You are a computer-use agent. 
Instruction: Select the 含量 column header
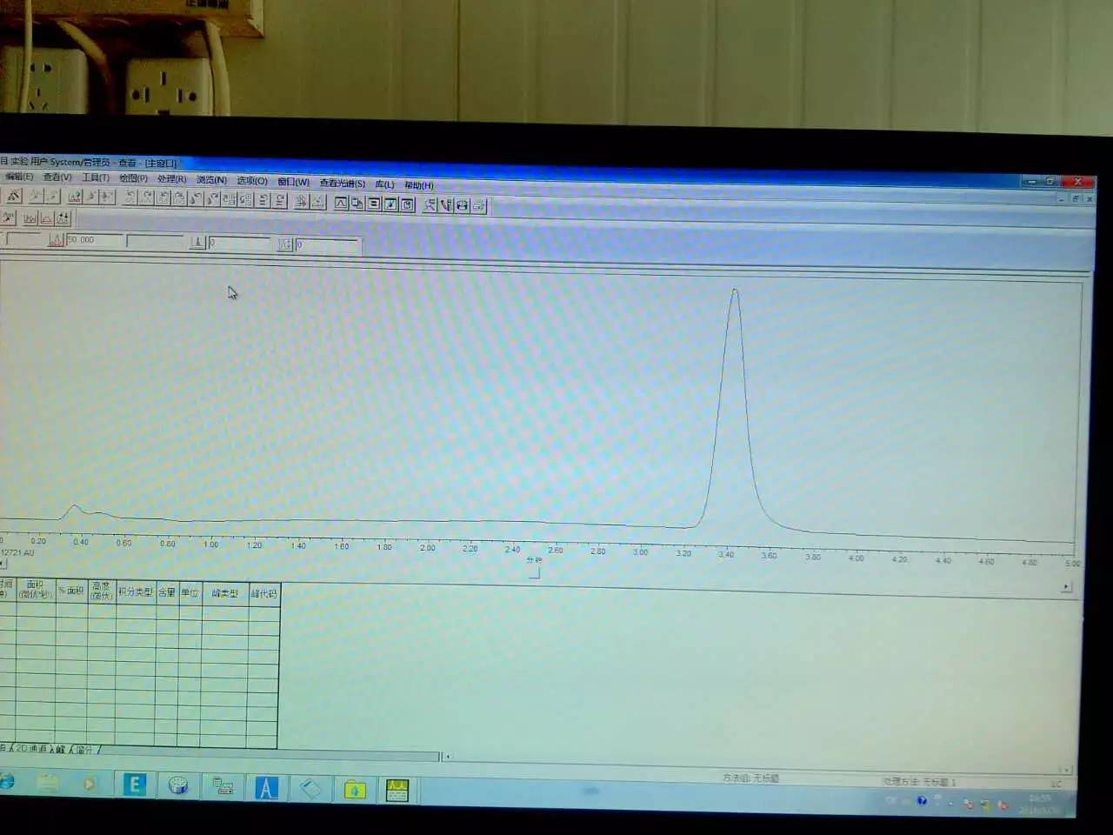[x=167, y=592]
